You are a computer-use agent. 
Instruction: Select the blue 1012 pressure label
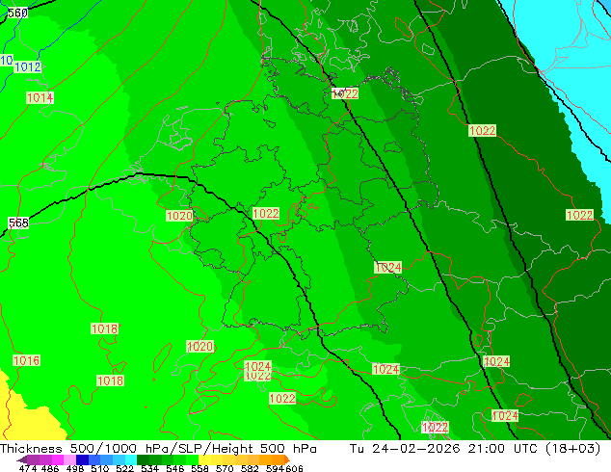pos(28,67)
